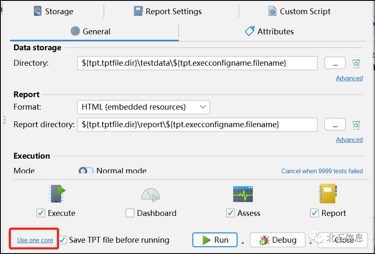Uncheck Save TPT file before running
The height and width of the screenshot is (254, 375).
click(63, 240)
